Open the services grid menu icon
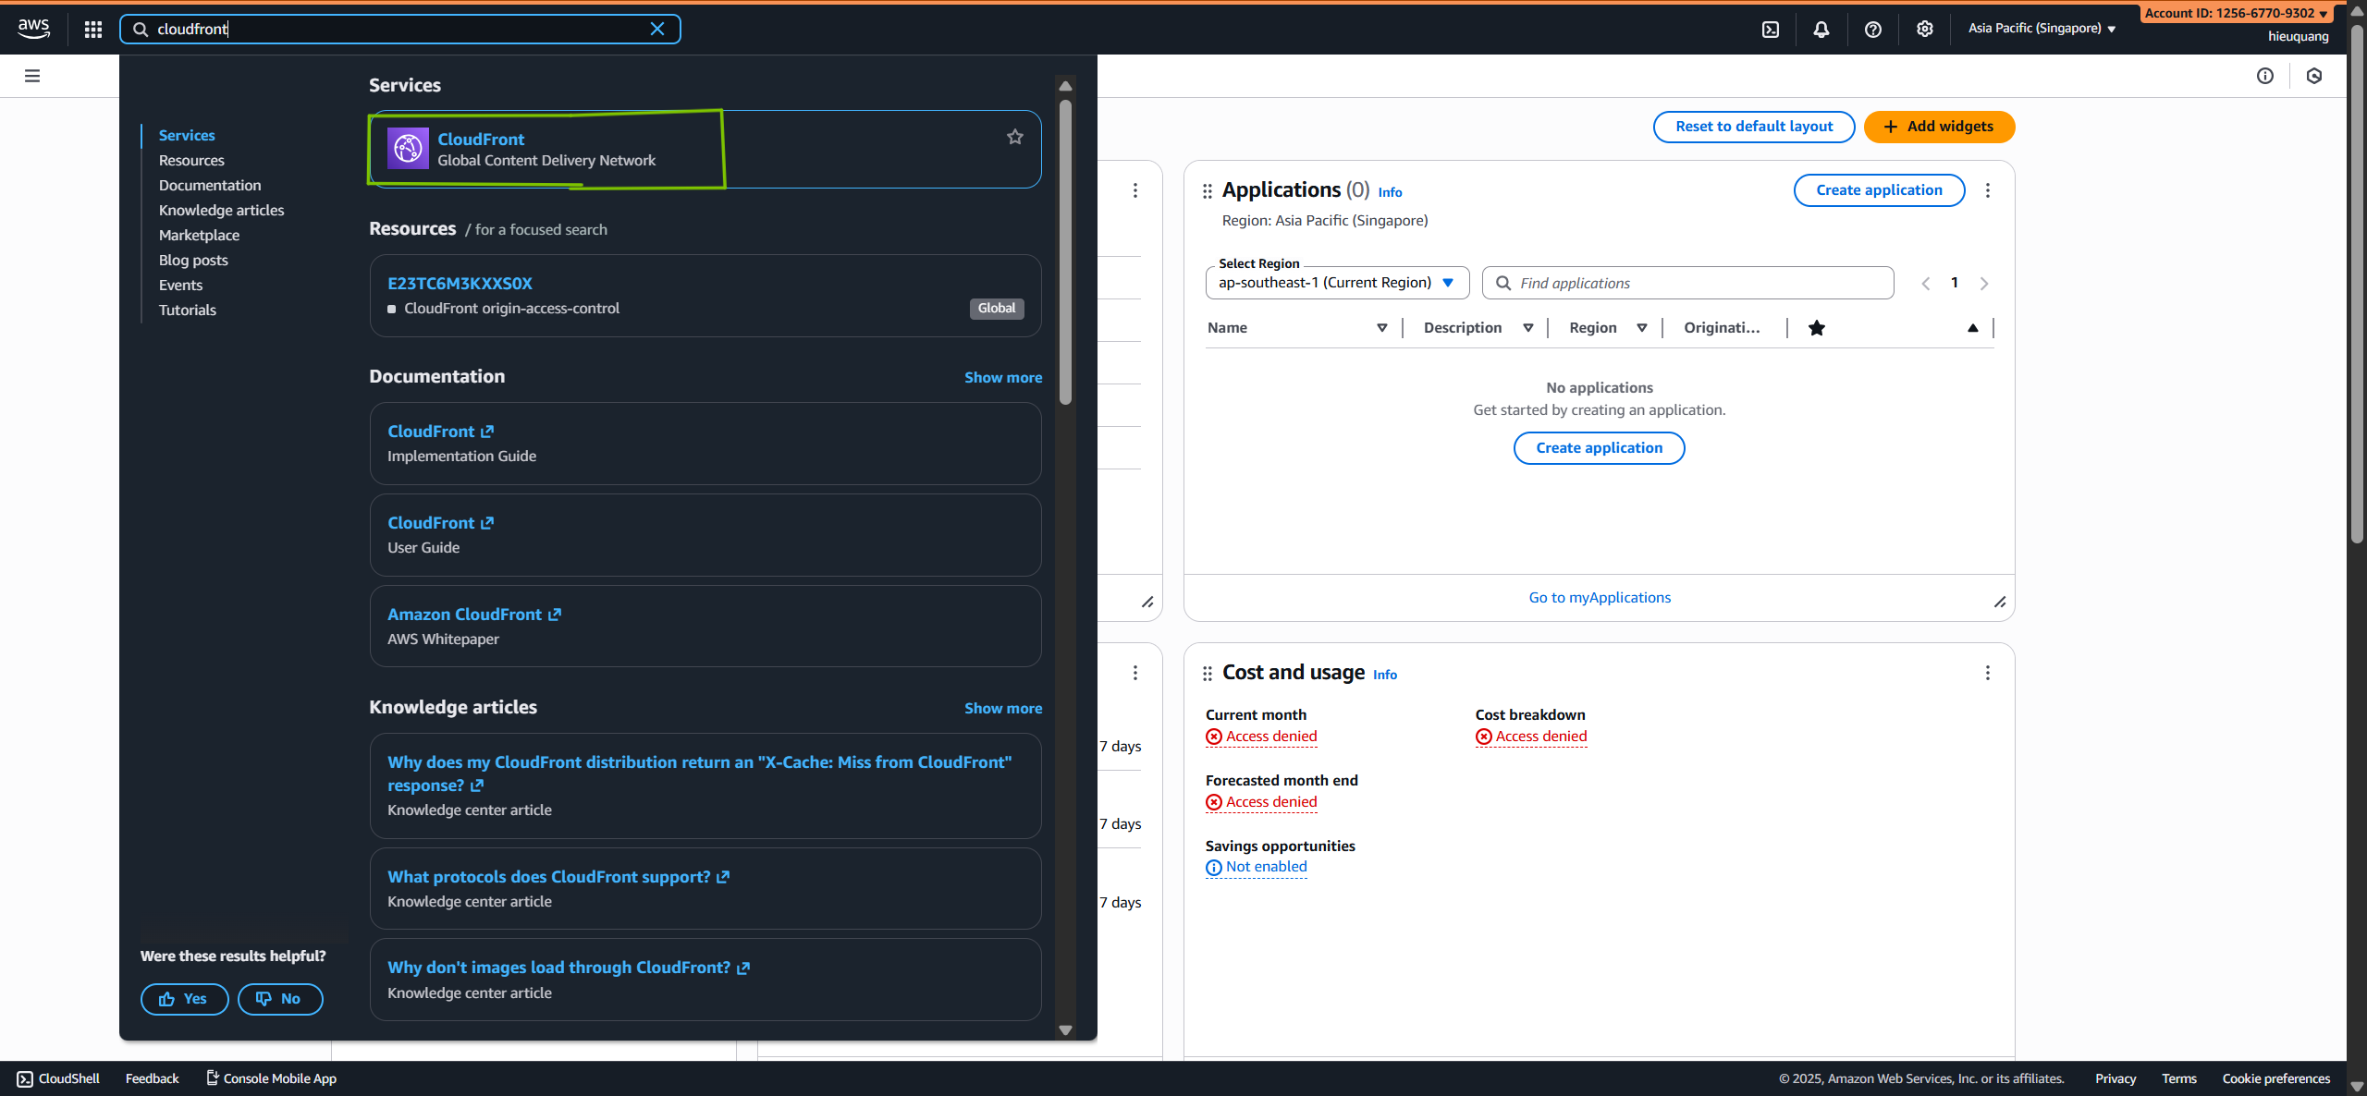The width and height of the screenshot is (2367, 1096). pyautogui.click(x=92, y=30)
